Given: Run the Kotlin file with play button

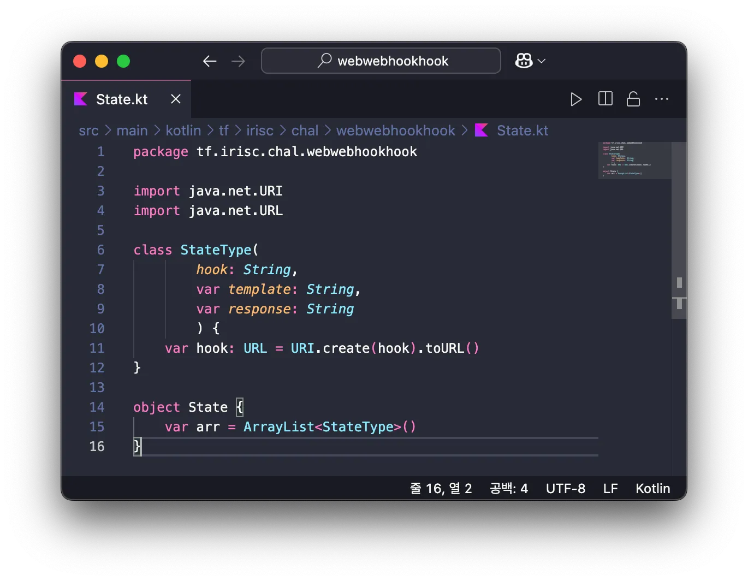Looking at the screenshot, I should pos(576,99).
